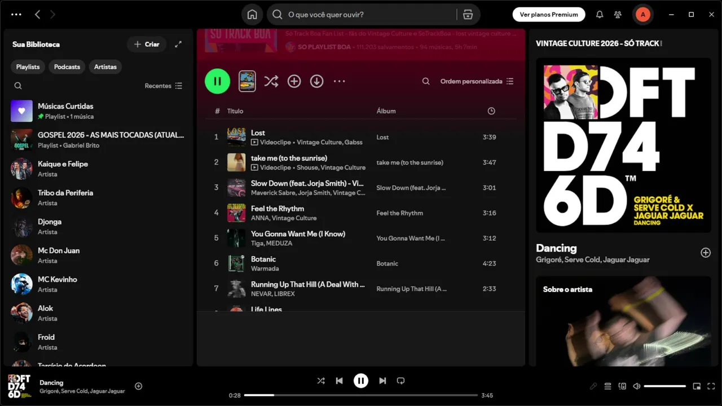Open the notifications bell
The height and width of the screenshot is (406, 722).
[600, 15]
